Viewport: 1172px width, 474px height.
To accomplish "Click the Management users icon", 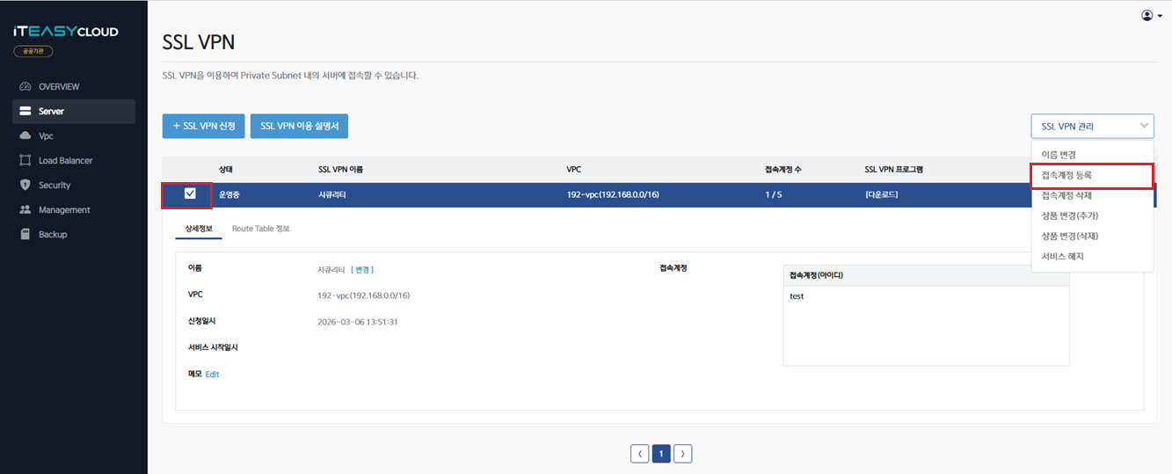I will pos(25,210).
